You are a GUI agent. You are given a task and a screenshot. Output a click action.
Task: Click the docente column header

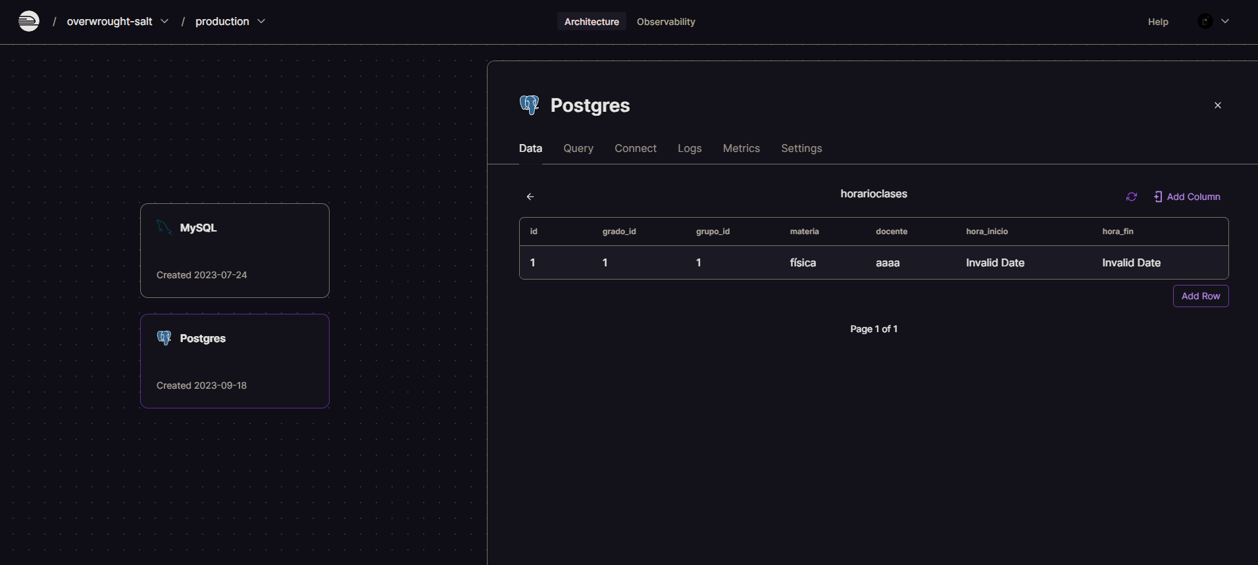point(892,232)
